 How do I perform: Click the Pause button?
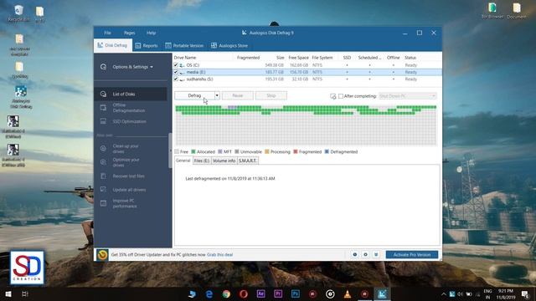coord(238,95)
